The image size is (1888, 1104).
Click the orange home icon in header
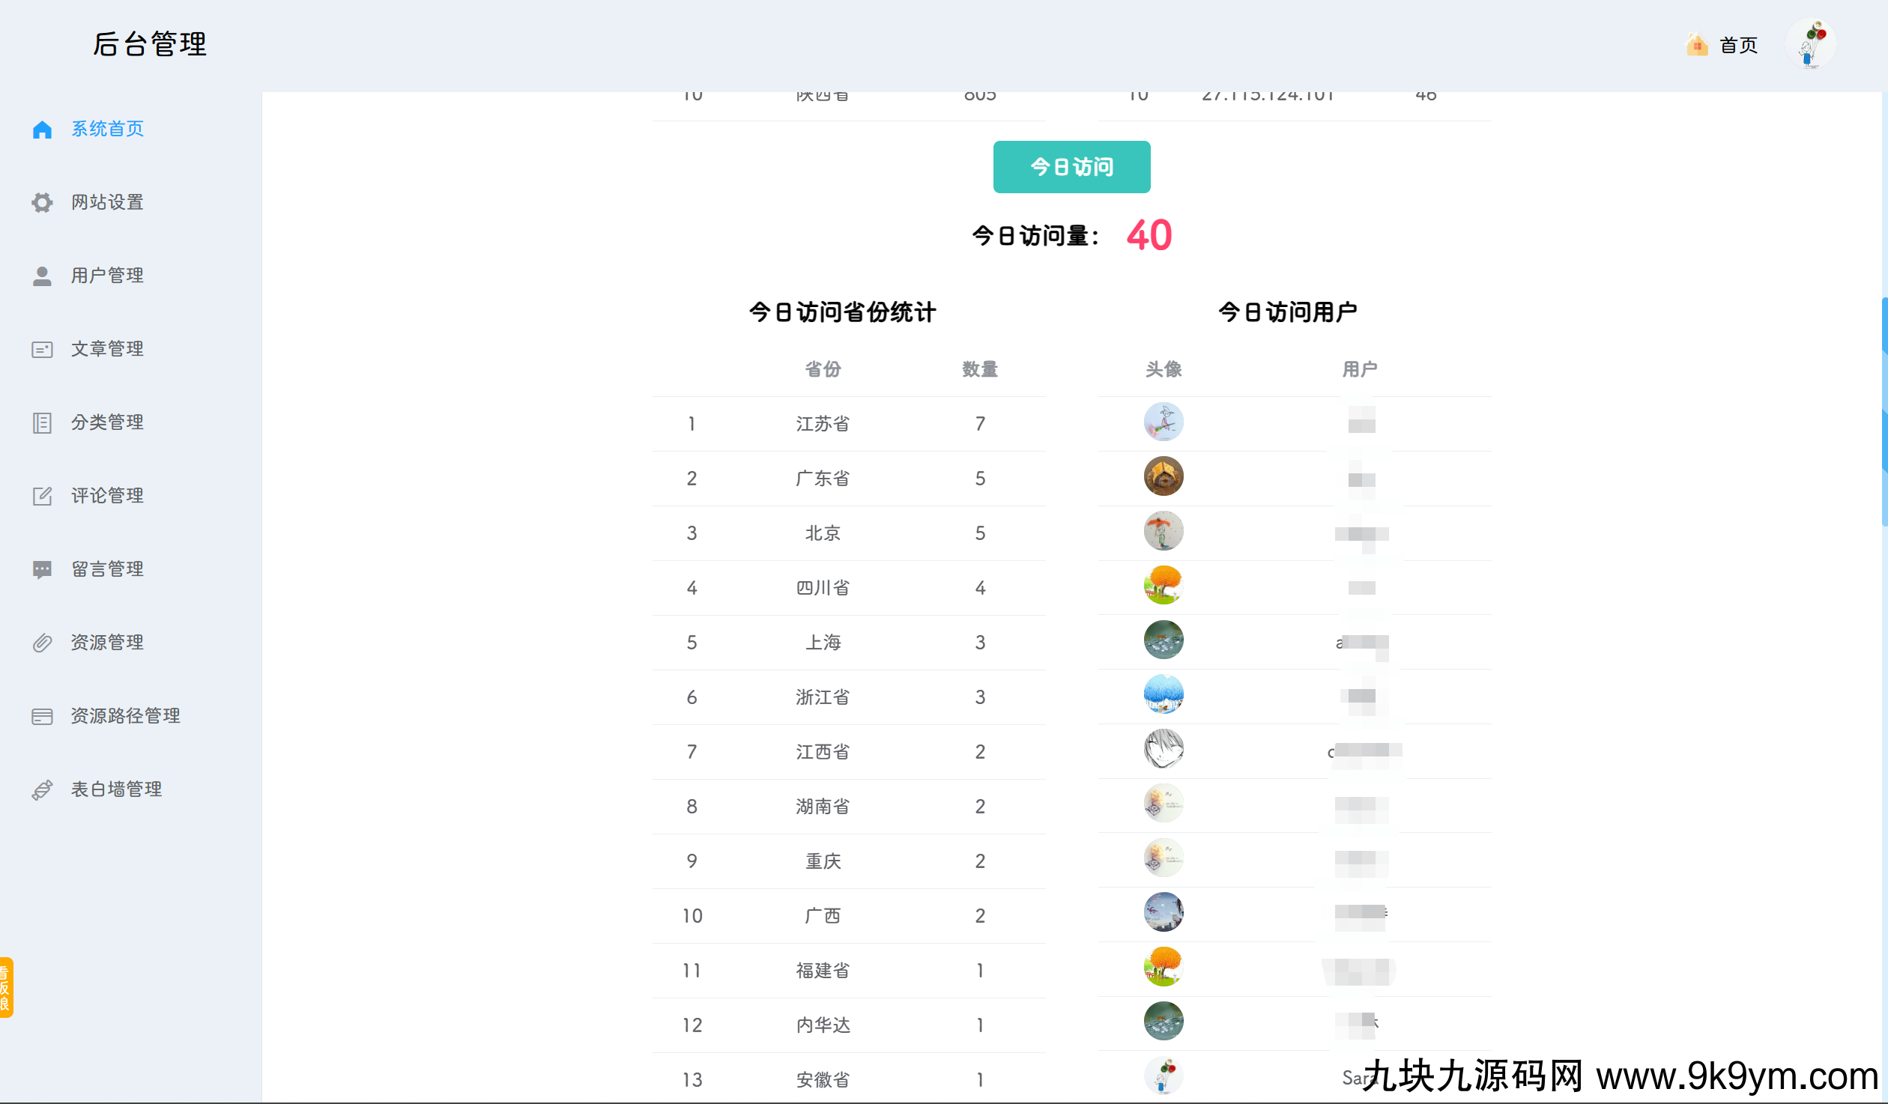coord(1697,45)
